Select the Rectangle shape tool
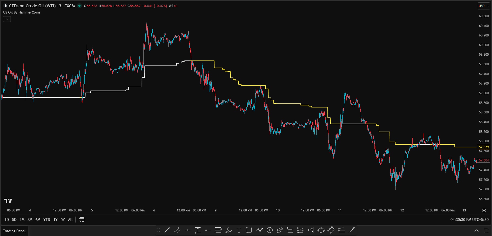The image size is (492, 236). 249,230
